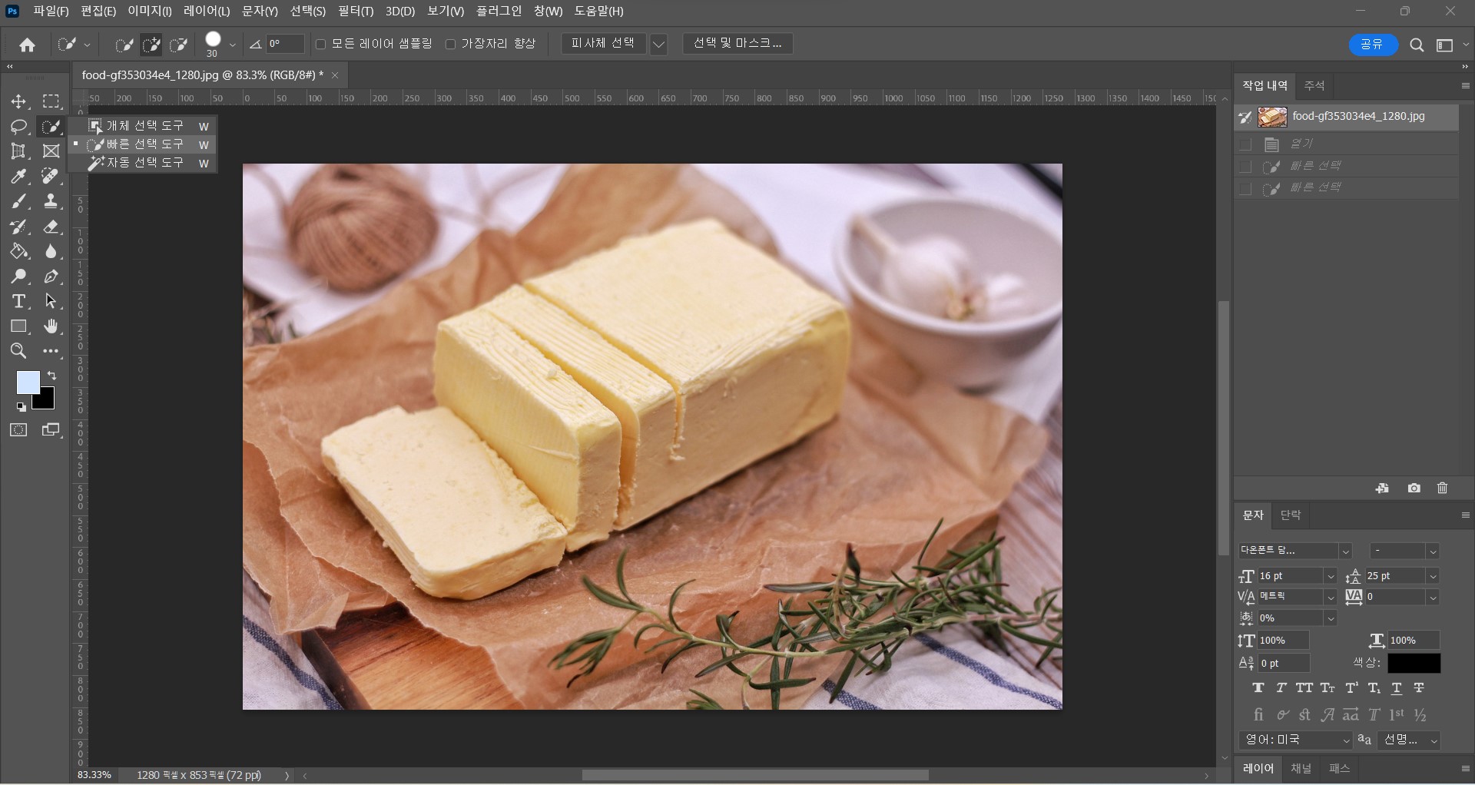The image size is (1475, 785).
Task: Select the Blur tool
Action: coord(51,251)
